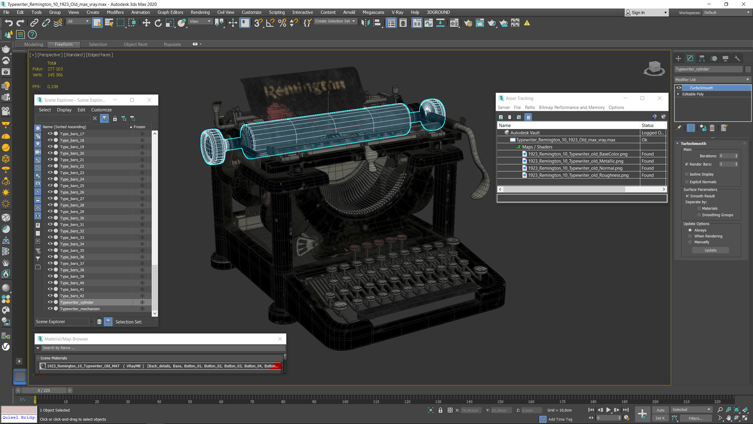Click Zoom Extents Selected icon in status bar
753x424 pixels.
pyautogui.click(x=431, y=410)
